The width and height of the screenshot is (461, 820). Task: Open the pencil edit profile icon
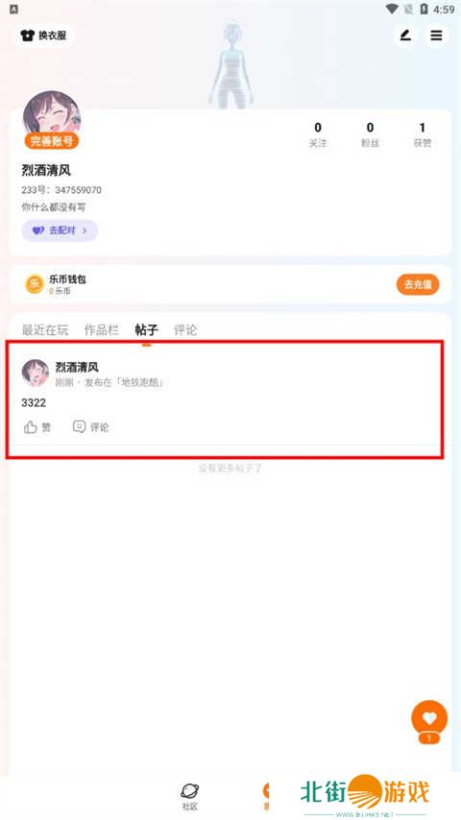coord(405,36)
